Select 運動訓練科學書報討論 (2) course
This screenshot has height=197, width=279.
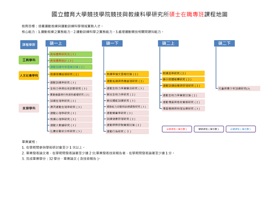click(x=71, y=67)
